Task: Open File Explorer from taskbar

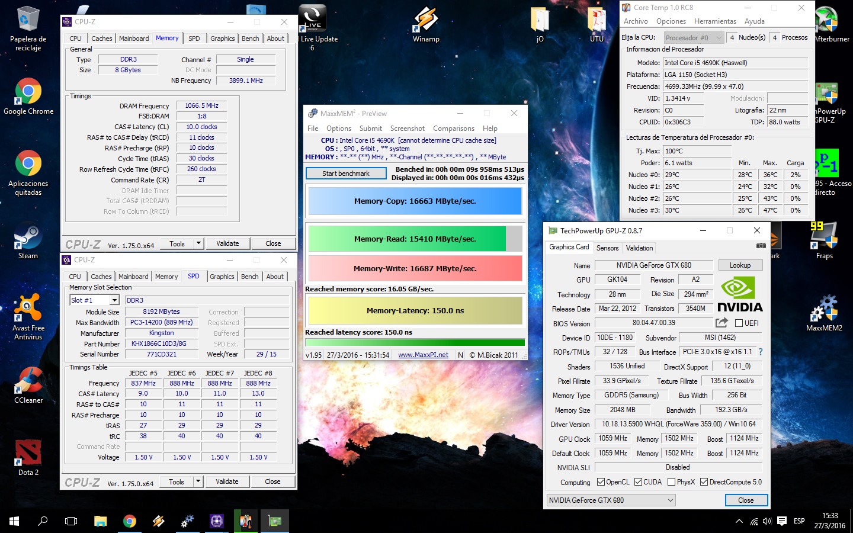Action: (101, 521)
